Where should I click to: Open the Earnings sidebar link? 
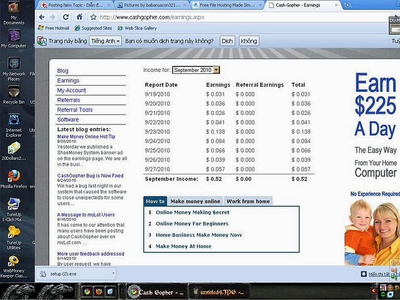pos(68,81)
